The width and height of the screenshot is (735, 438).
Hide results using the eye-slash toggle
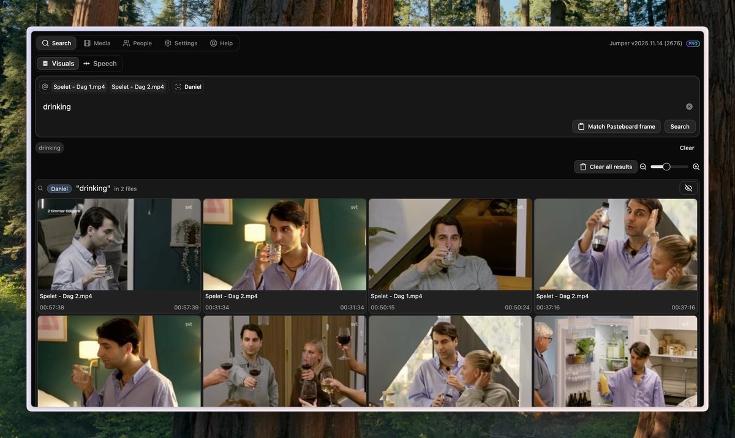click(x=687, y=187)
